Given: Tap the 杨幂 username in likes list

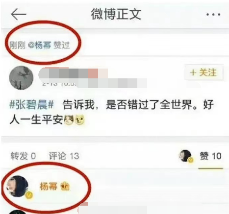Looking at the screenshot, I should pos(49,186).
